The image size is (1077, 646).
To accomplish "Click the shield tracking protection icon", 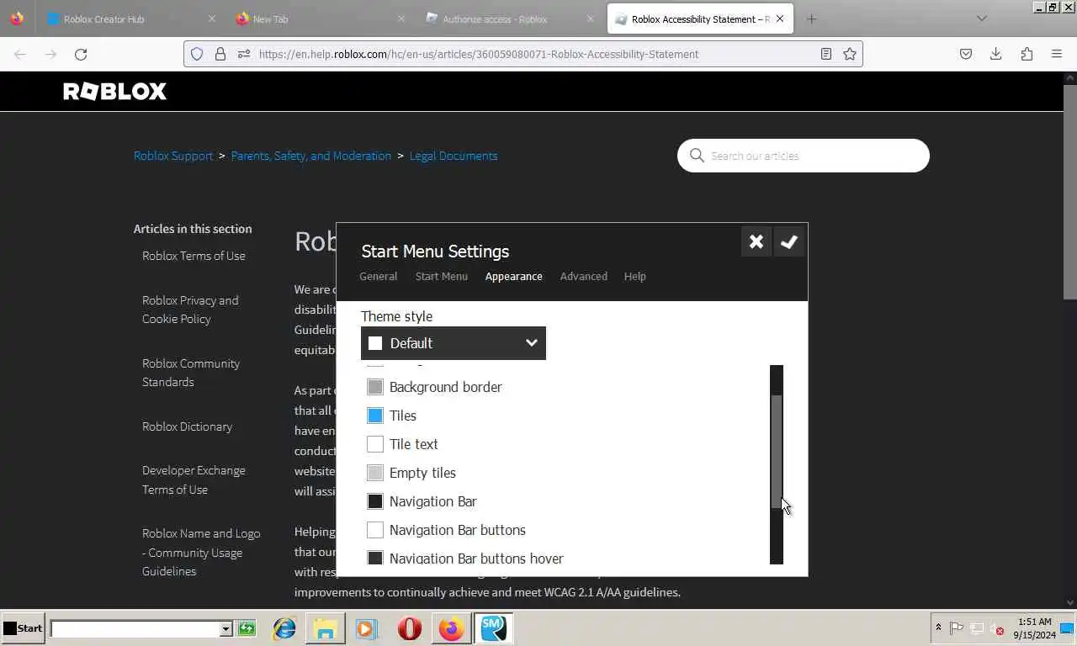I will pyautogui.click(x=197, y=54).
